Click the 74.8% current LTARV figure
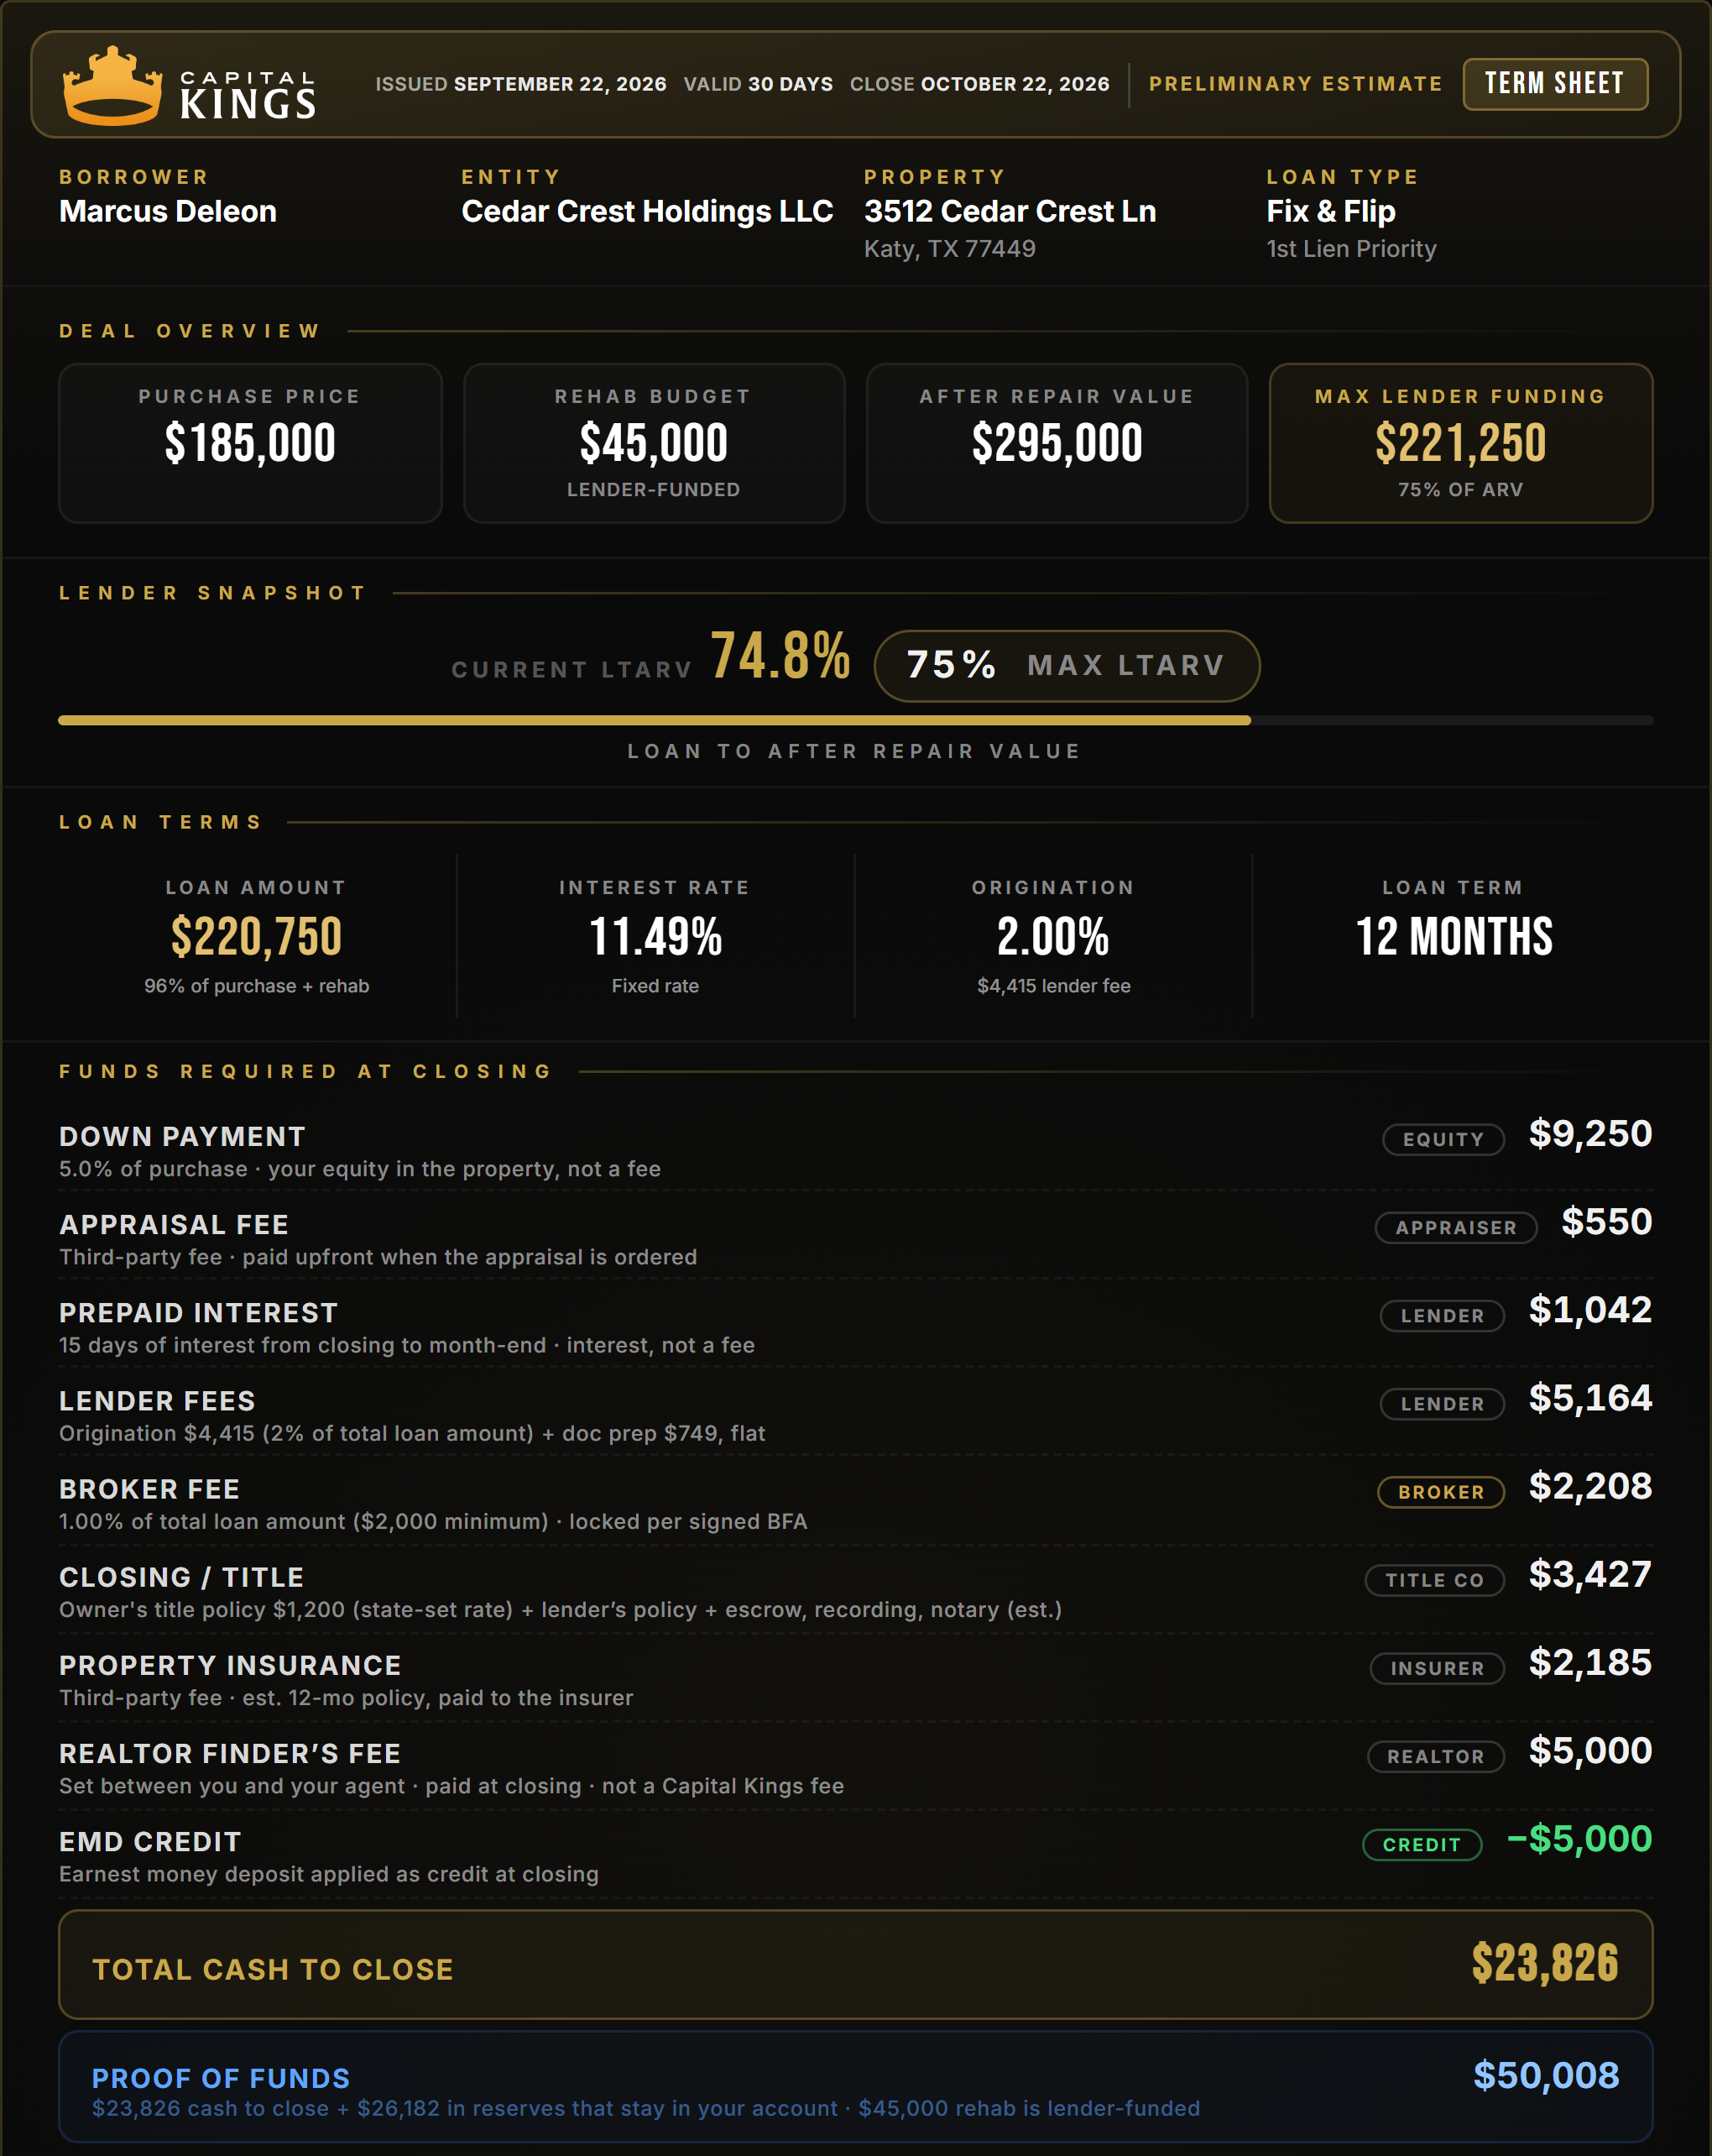This screenshot has height=2156, width=1712. click(780, 656)
